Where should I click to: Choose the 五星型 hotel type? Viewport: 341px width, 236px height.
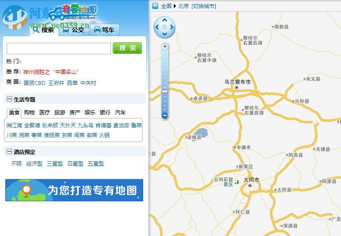point(96,163)
